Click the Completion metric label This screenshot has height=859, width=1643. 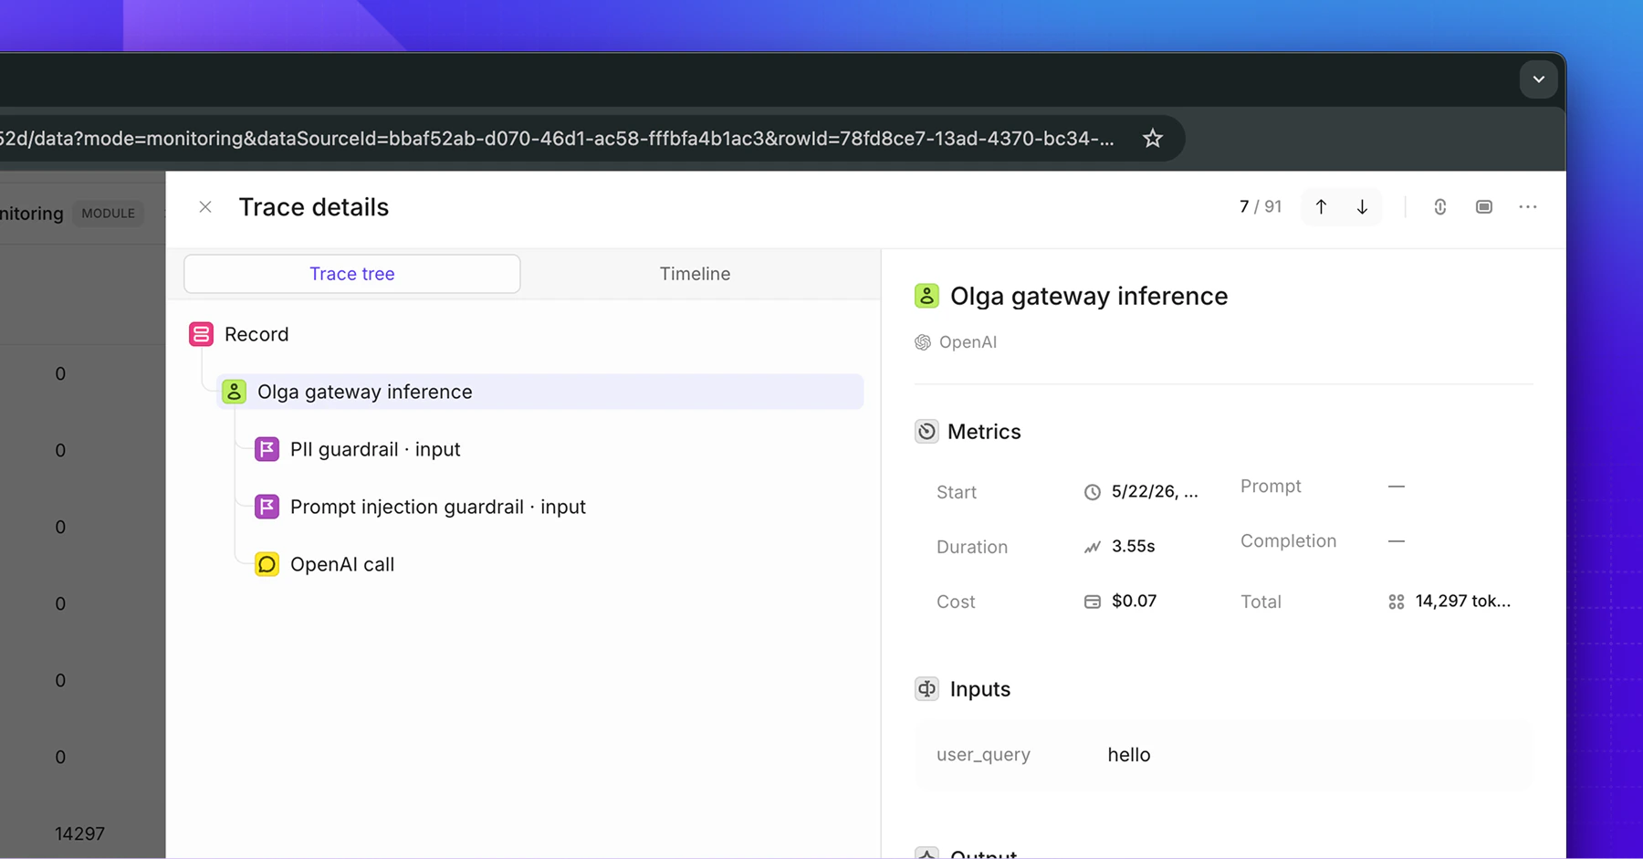[x=1288, y=541]
